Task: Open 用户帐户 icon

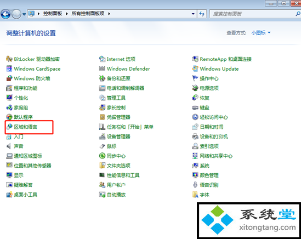Action: [x=102, y=185]
